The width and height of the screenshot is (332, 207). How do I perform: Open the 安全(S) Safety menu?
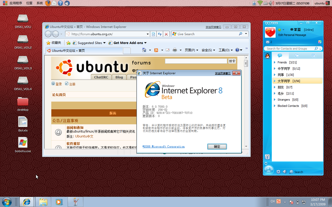coord(208,50)
